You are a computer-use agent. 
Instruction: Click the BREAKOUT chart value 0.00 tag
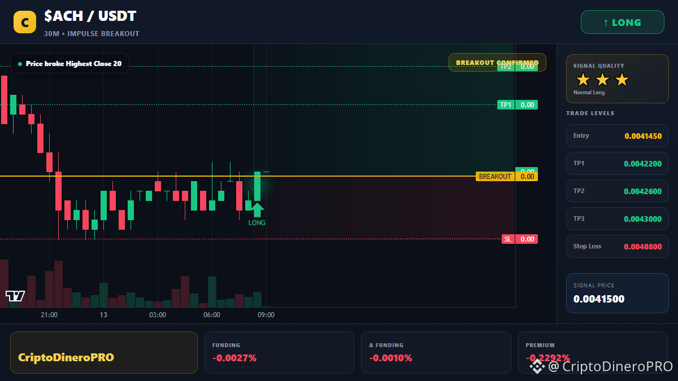point(527,176)
